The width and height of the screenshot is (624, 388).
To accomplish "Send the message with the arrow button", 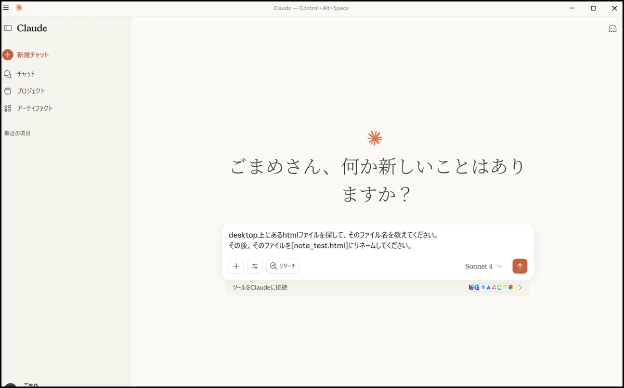I will coord(519,266).
